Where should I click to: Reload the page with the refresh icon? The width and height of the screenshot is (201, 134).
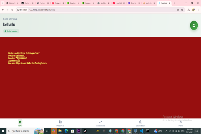pyautogui.click(x=12, y=10)
